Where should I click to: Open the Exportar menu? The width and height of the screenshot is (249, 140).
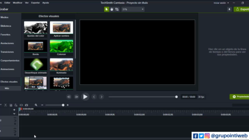[35, 3]
